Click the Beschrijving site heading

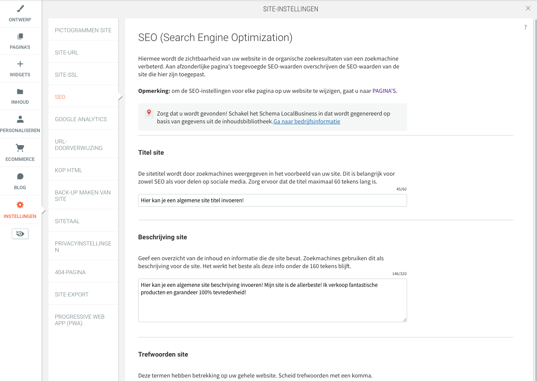pos(163,237)
